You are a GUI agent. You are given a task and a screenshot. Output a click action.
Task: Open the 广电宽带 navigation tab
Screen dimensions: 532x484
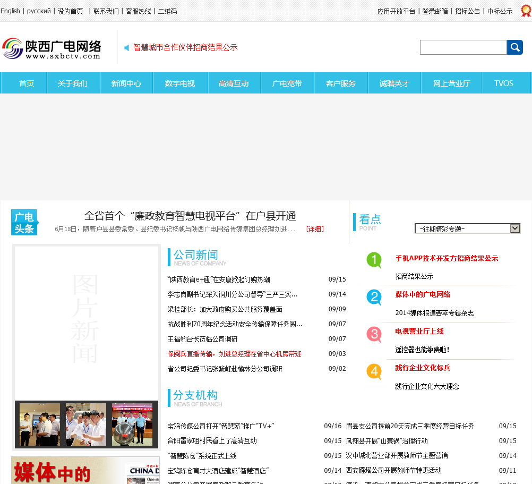[x=287, y=83]
